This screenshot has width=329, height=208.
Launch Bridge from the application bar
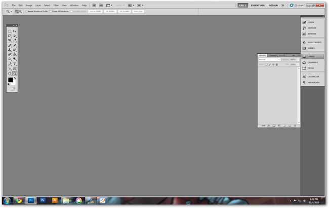(x=94, y=5)
